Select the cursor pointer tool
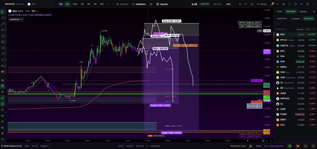 [2, 12]
